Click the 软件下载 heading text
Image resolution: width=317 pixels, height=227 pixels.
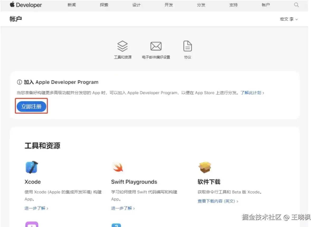pos(209,182)
